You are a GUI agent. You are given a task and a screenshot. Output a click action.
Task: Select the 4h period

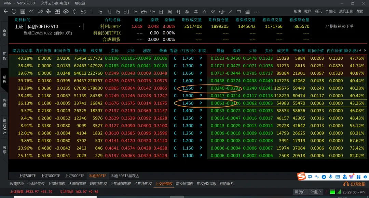152,12
